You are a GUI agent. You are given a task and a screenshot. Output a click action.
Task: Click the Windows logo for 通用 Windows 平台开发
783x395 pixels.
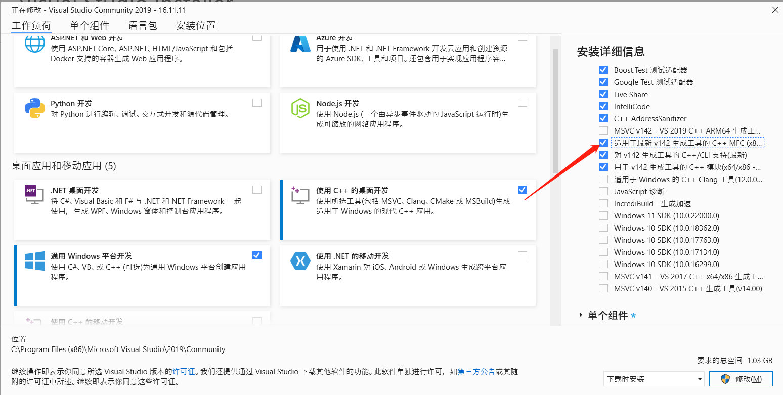35,261
